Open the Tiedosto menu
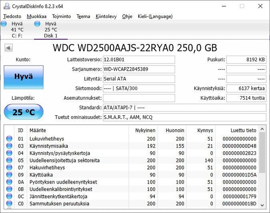The width and height of the screenshot is (270, 213). click(x=12, y=16)
